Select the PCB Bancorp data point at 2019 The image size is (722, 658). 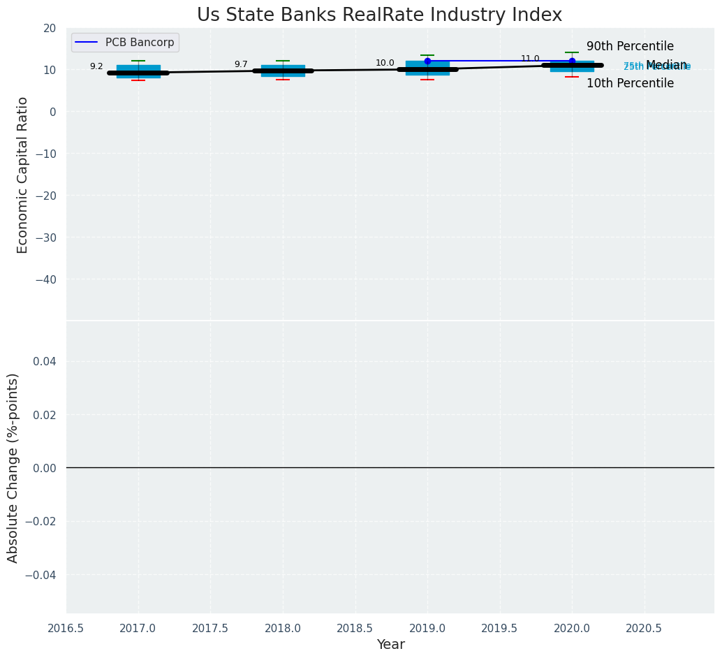[x=427, y=61]
